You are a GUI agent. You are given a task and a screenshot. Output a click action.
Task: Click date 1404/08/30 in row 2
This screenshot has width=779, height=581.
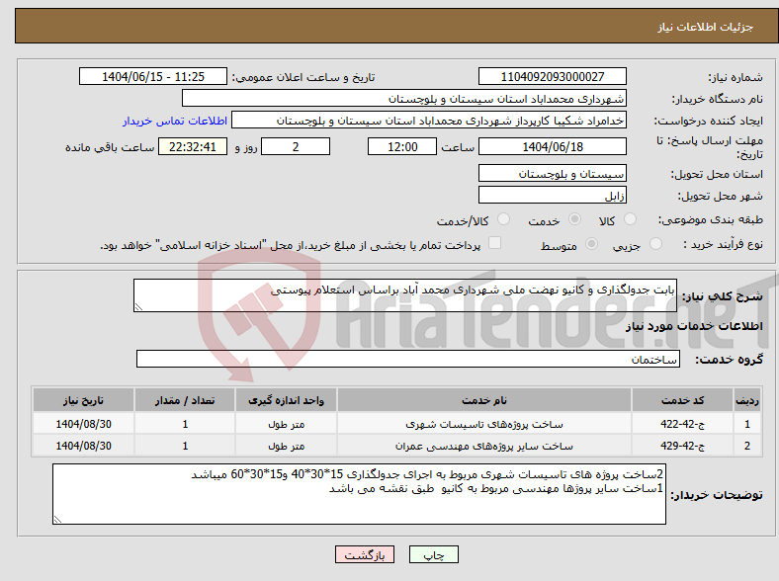[x=83, y=446]
